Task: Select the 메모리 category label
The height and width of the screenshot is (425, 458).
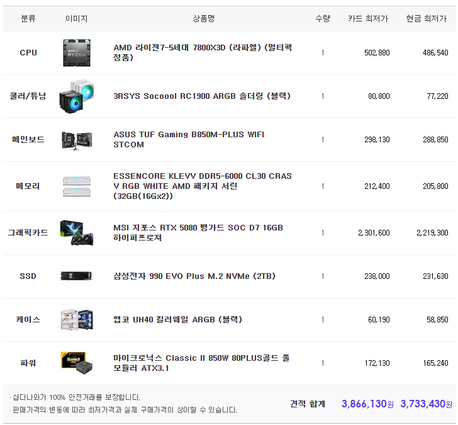Action: tap(28, 186)
